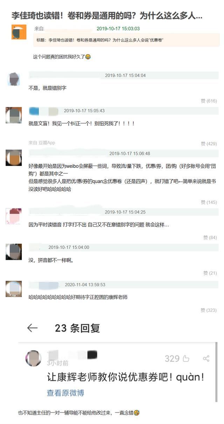The image size is (224, 424).
Task: Like the comment showing 赞 (616)
Action: pos(209,101)
